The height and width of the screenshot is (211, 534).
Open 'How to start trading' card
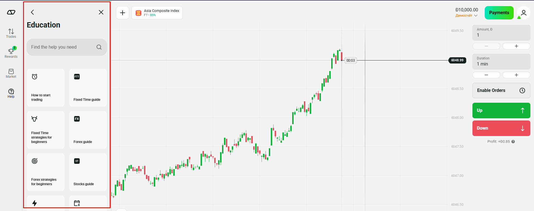click(x=46, y=88)
